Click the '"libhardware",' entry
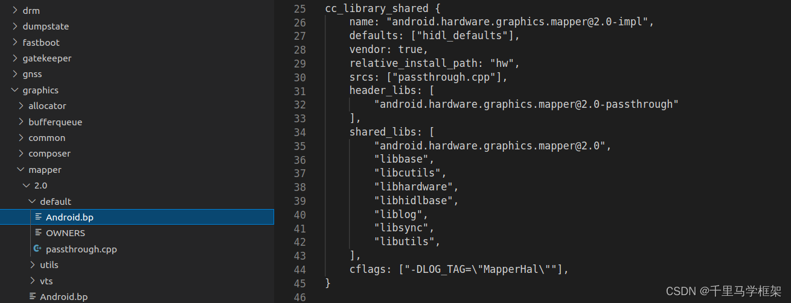This screenshot has width=791, height=303. (x=416, y=187)
